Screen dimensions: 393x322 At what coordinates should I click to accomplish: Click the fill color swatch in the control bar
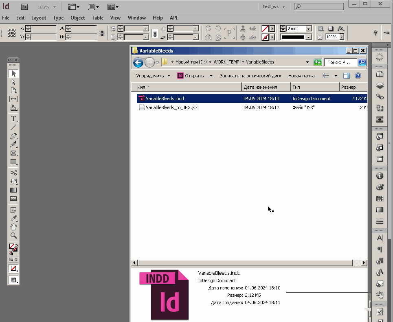(x=265, y=28)
